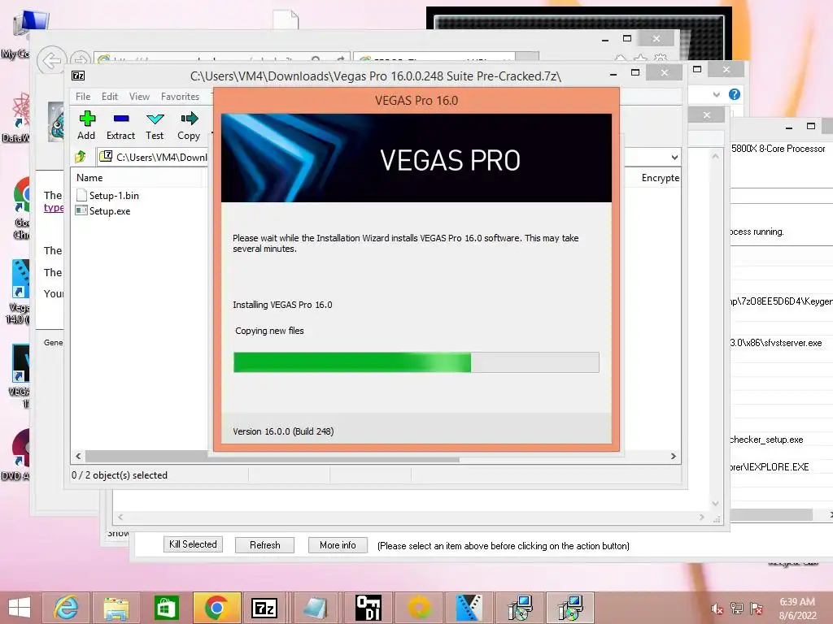Open the View menu in 7-Zip
The height and width of the screenshot is (624, 833).
pyautogui.click(x=139, y=97)
